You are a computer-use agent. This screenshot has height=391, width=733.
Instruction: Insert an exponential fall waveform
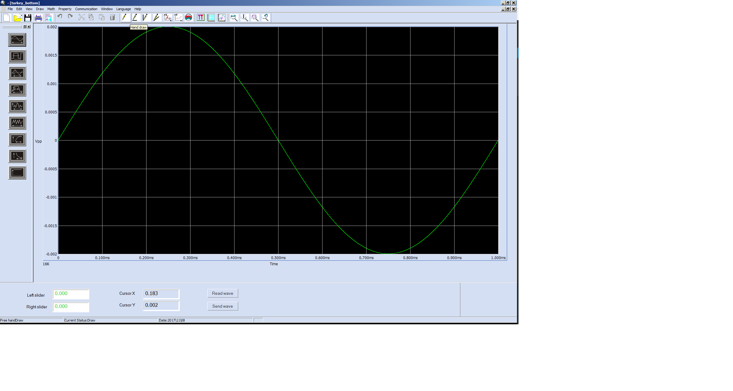click(x=17, y=156)
